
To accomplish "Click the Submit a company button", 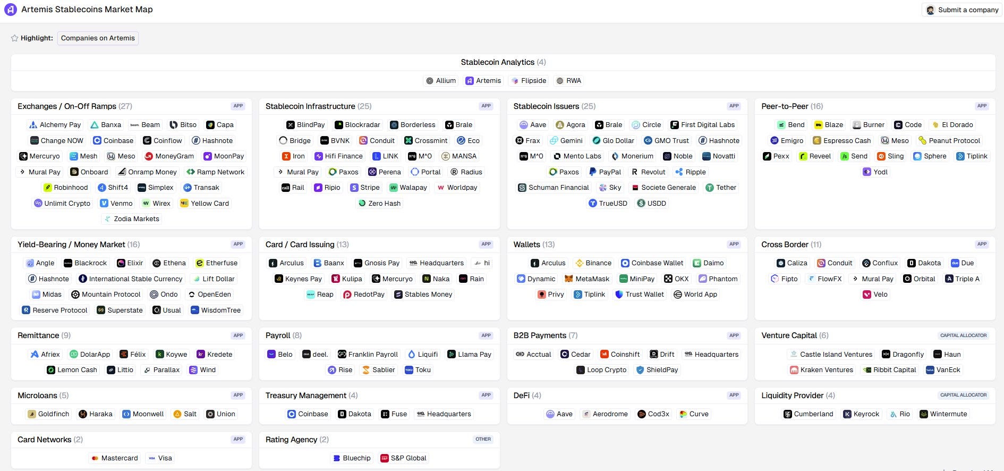I will 962,10.
